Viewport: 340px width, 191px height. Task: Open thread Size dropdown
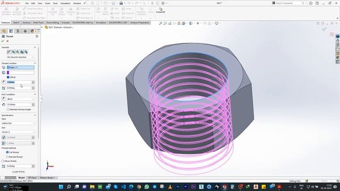18,132
